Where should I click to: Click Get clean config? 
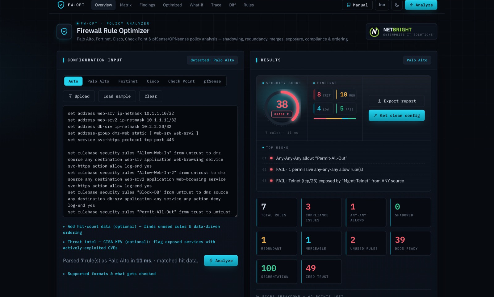(x=396, y=115)
